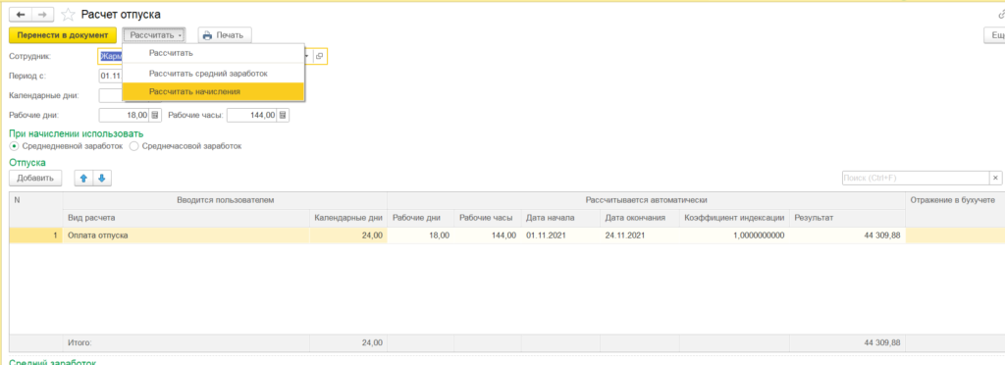
Task: Click the forward navigation arrow
Action: (42, 14)
